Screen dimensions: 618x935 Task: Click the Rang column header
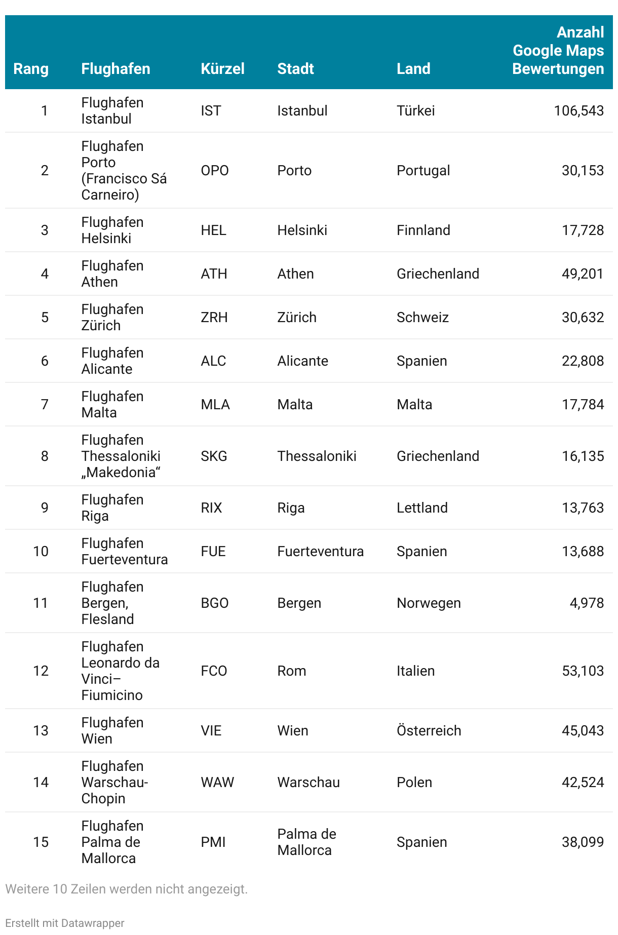click(31, 69)
